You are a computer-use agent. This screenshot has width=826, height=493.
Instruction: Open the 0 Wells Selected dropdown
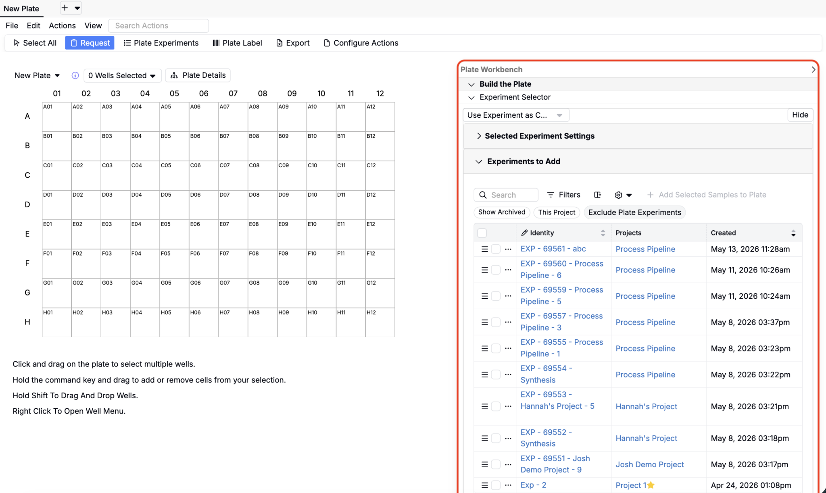[122, 75]
